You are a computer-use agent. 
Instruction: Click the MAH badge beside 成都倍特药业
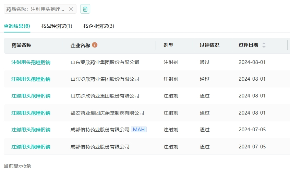[139, 130]
